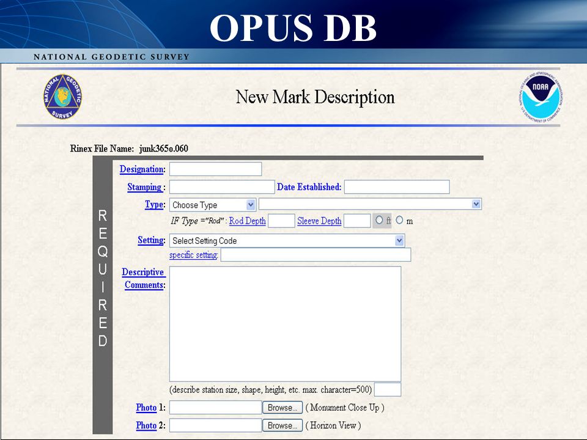Browse for the Monument Close Up photo
This screenshot has width=587, height=440.
pos(282,408)
